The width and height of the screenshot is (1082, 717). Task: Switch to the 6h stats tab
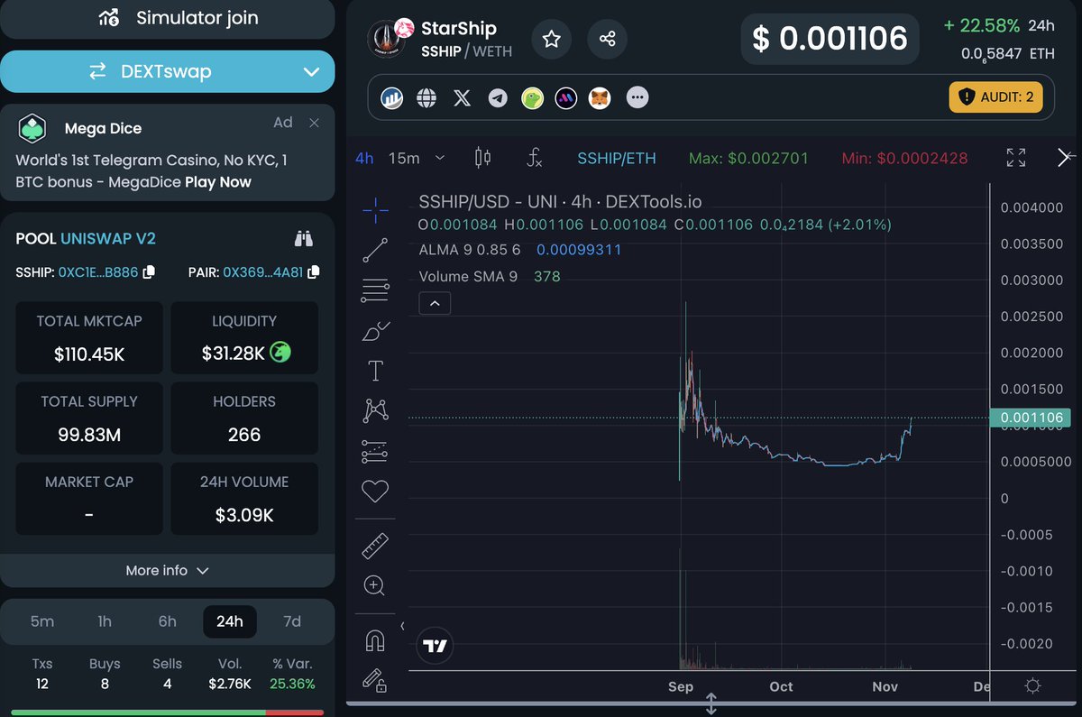167,621
